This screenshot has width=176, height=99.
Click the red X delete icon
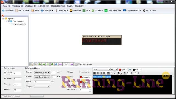point(3,16)
